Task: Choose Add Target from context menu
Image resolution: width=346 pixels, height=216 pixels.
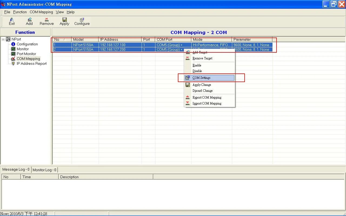Action: (209, 52)
